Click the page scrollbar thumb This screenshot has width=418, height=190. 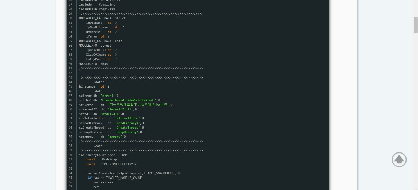tap(416, 25)
